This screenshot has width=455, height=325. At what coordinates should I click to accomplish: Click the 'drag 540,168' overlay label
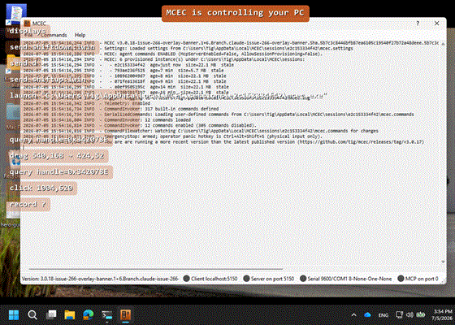[57, 155]
